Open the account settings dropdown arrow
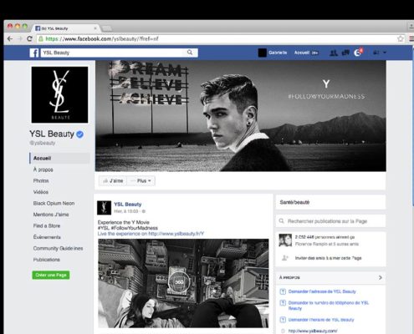Screen dimensions: 414x334 point(385,53)
